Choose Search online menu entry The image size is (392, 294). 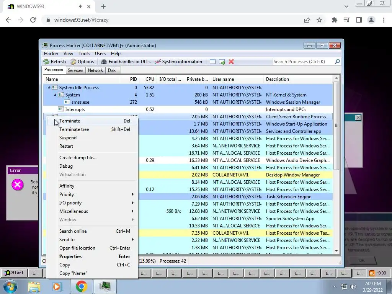tap(92, 231)
